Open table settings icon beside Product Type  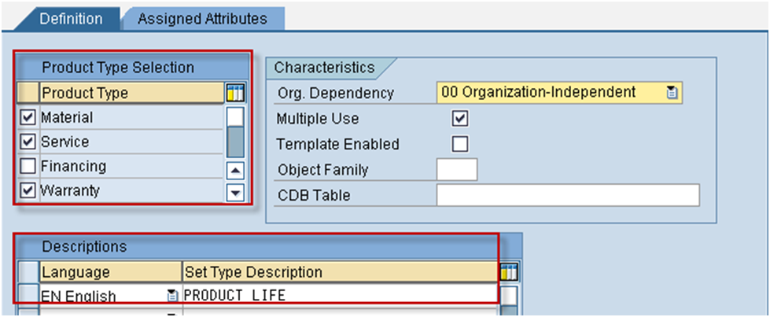(235, 93)
